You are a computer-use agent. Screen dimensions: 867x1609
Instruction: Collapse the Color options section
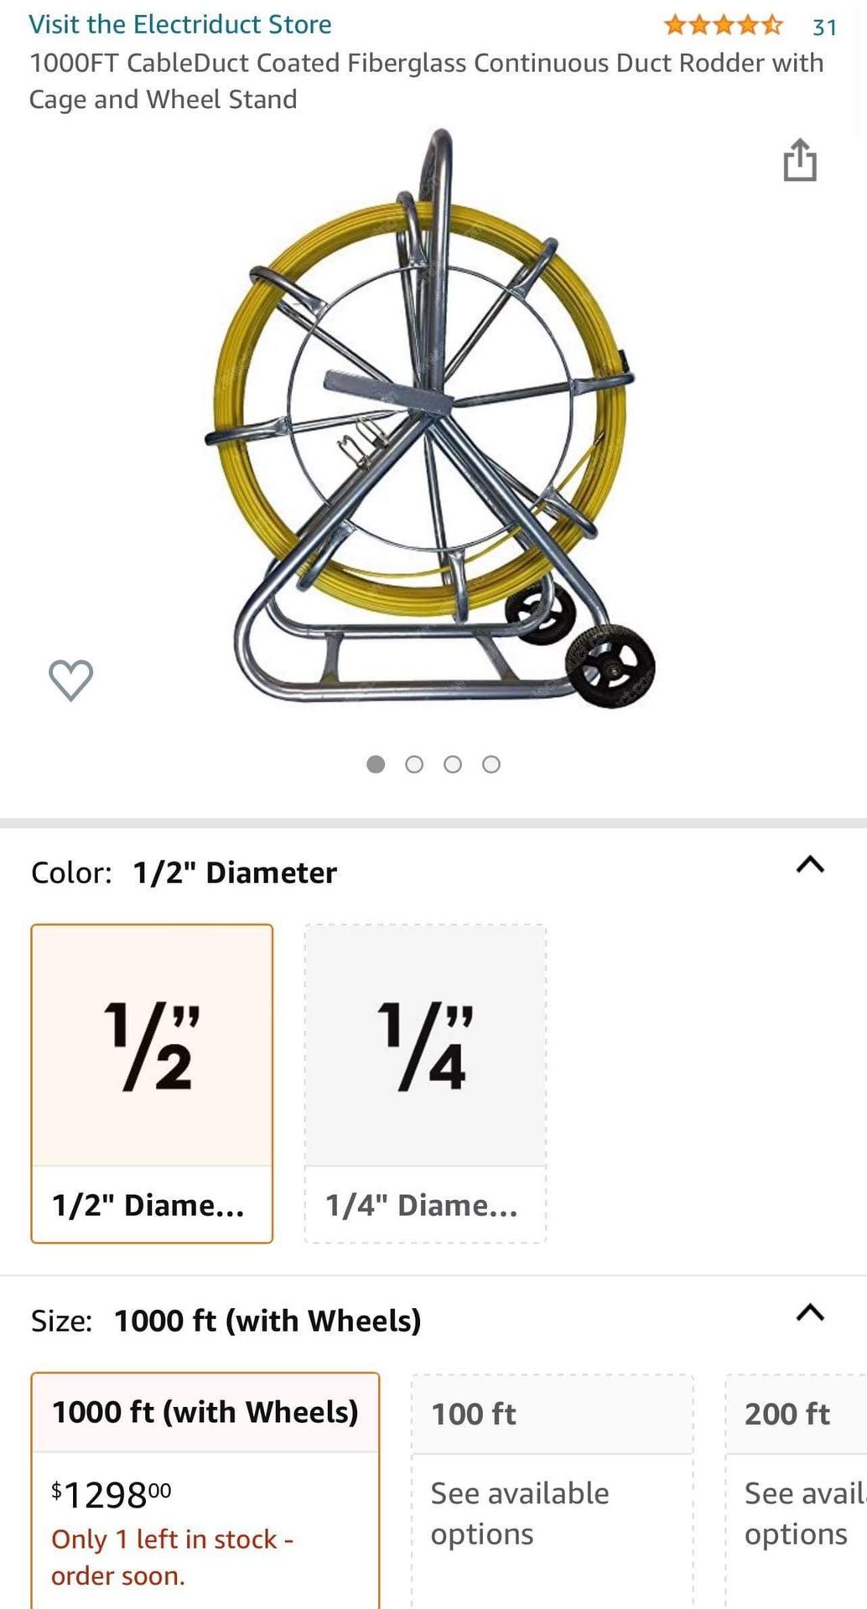pyautogui.click(x=810, y=865)
